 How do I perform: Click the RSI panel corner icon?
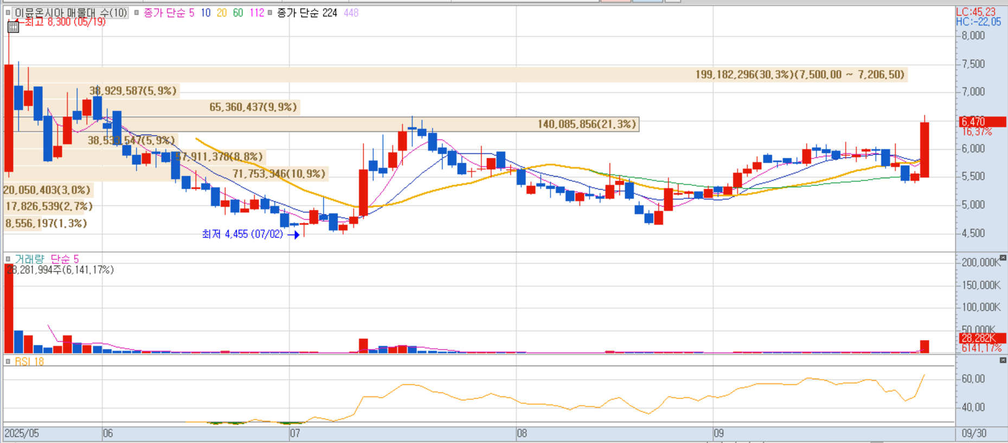point(1003,360)
